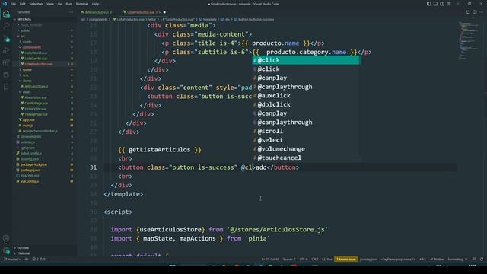Open the Extensions view

click(6, 62)
